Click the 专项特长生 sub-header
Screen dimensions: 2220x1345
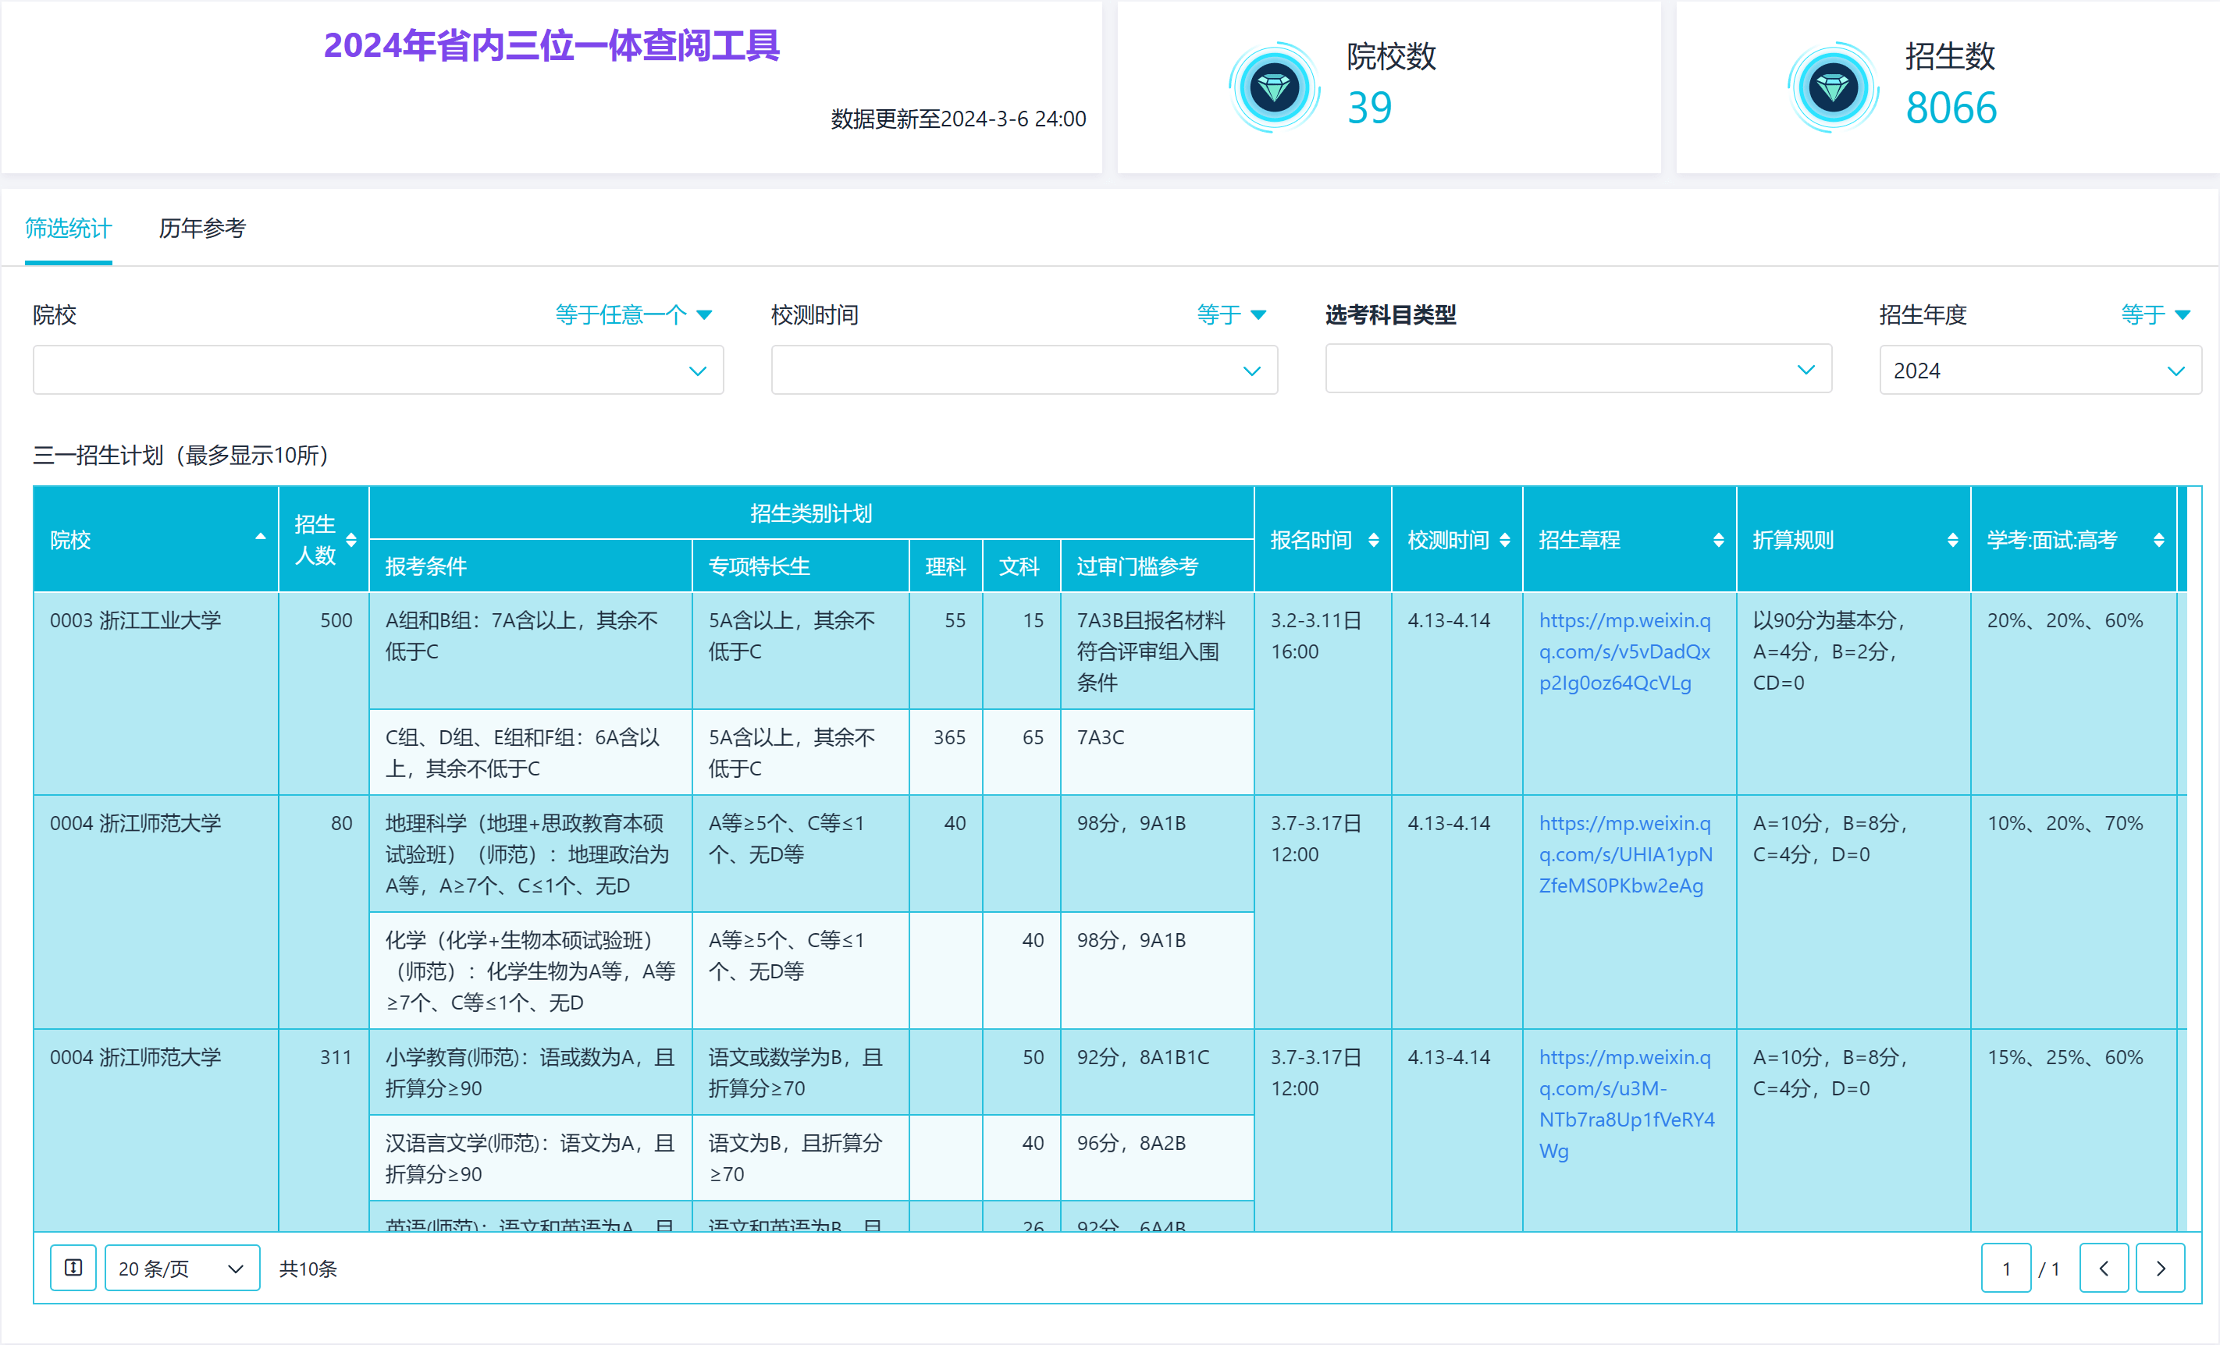pyautogui.click(x=800, y=566)
